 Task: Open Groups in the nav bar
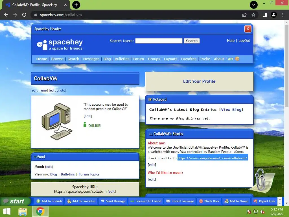pyautogui.click(x=154, y=59)
